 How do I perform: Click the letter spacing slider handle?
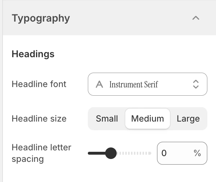click(111, 153)
